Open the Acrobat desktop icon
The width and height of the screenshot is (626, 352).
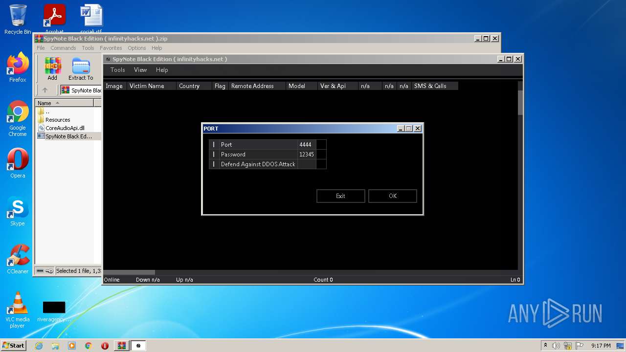[54, 19]
